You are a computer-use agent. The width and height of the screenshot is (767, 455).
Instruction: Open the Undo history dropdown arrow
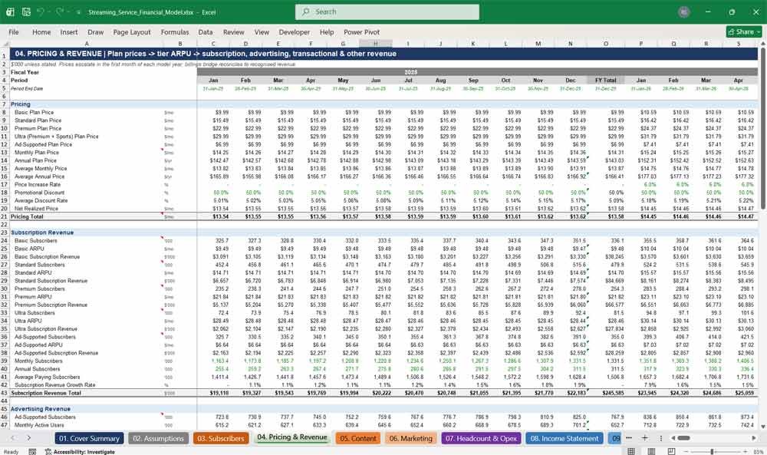49,12
